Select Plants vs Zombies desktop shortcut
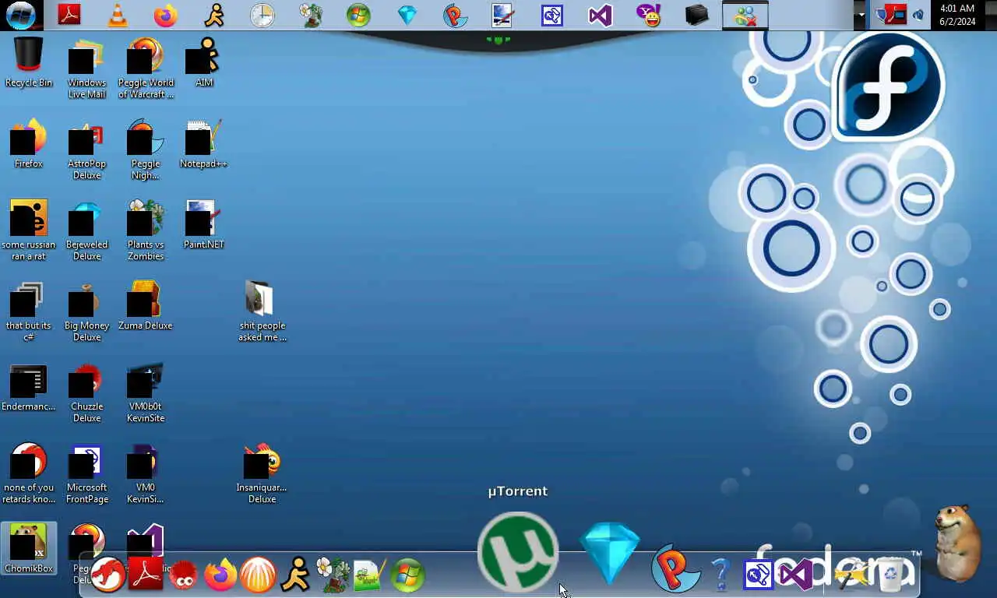This screenshot has width=997, height=598. click(x=146, y=230)
